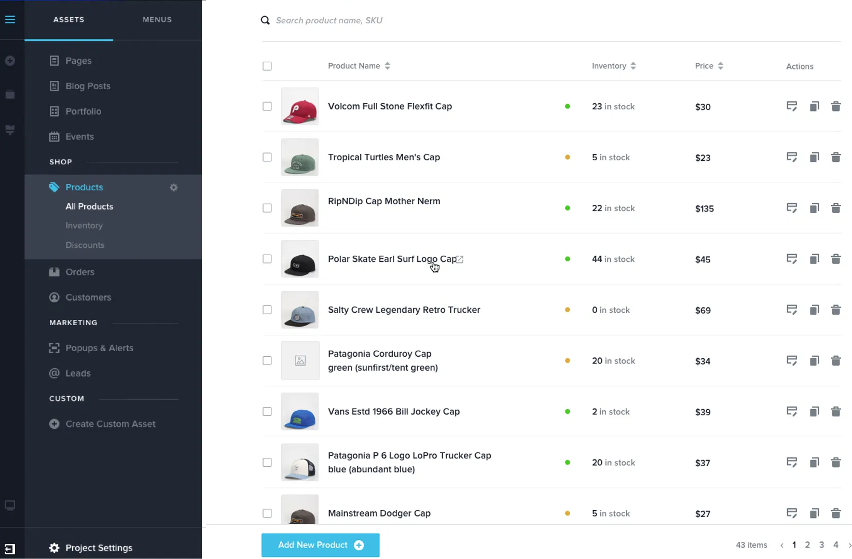Delete Tropical Turtles Men's Cap
The height and width of the screenshot is (559, 852).
(835, 157)
